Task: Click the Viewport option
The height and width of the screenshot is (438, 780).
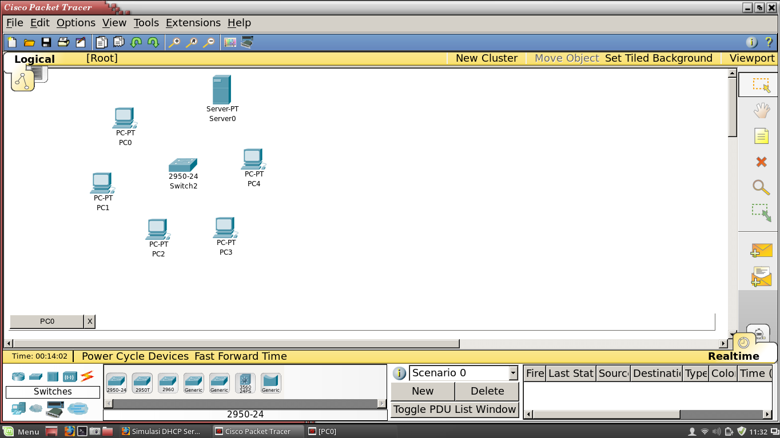Action: click(x=752, y=58)
